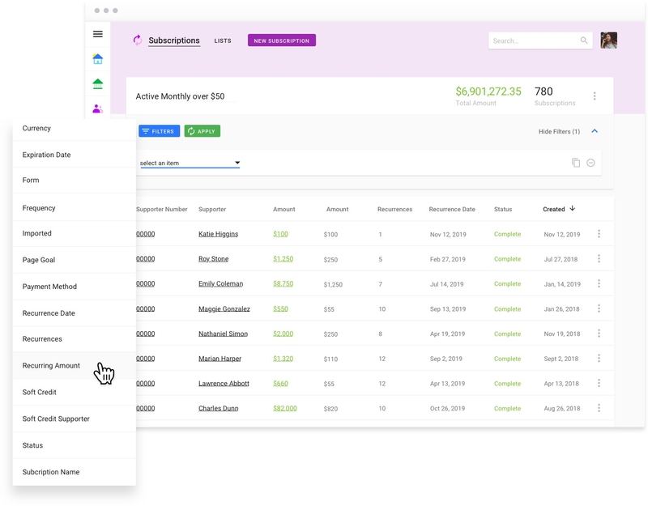Click the green campaign tent icon in sidebar

pyautogui.click(x=97, y=83)
